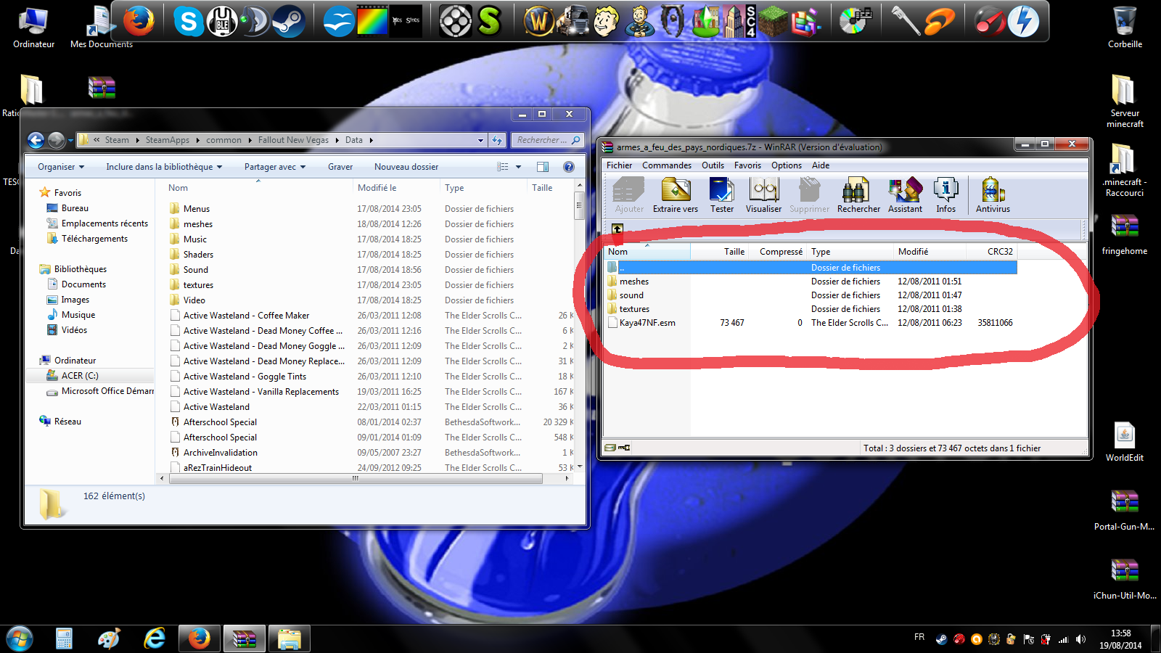The height and width of the screenshot is (653, 1161).
Task: Open the Minecraft grass block dock icon
Action: 774,22
